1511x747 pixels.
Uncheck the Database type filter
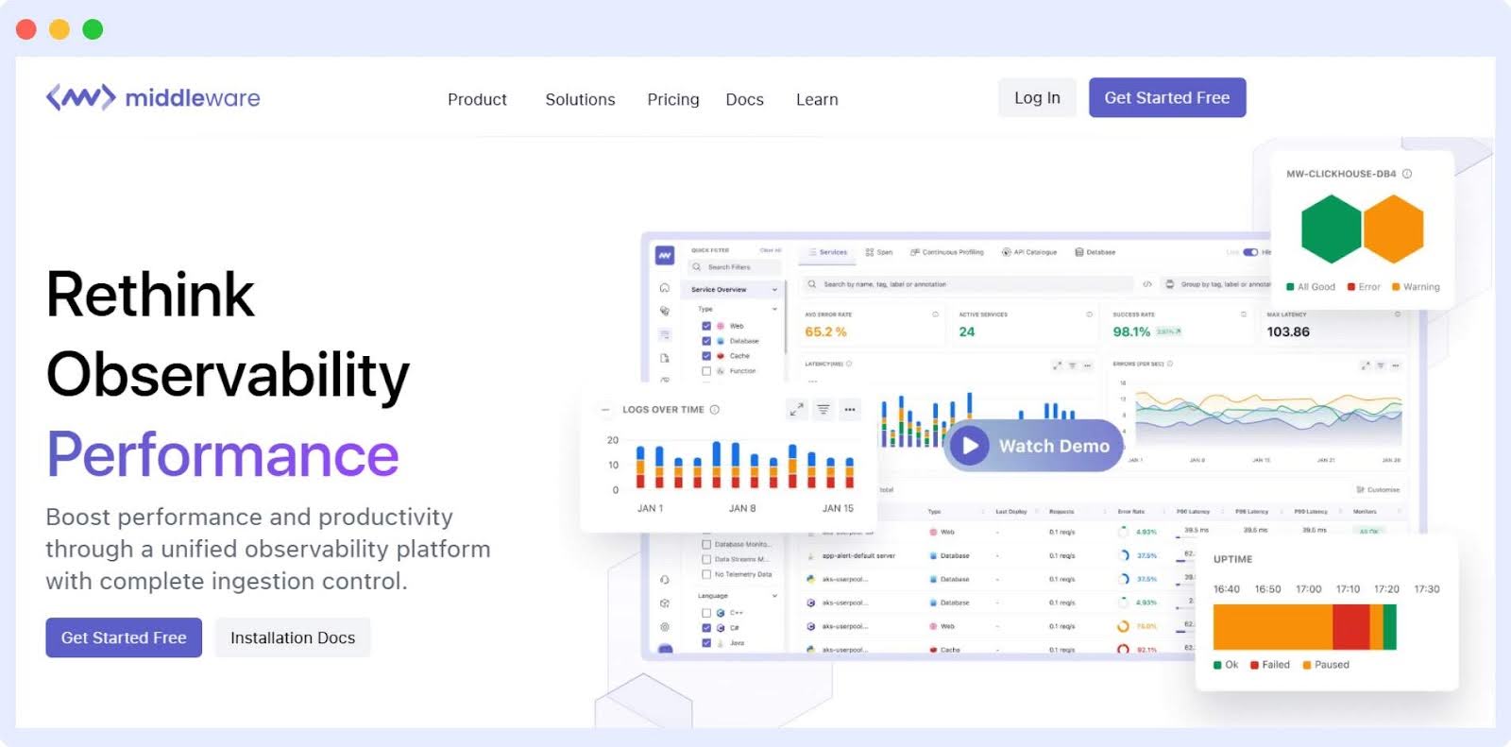click(x=706, y=341)
